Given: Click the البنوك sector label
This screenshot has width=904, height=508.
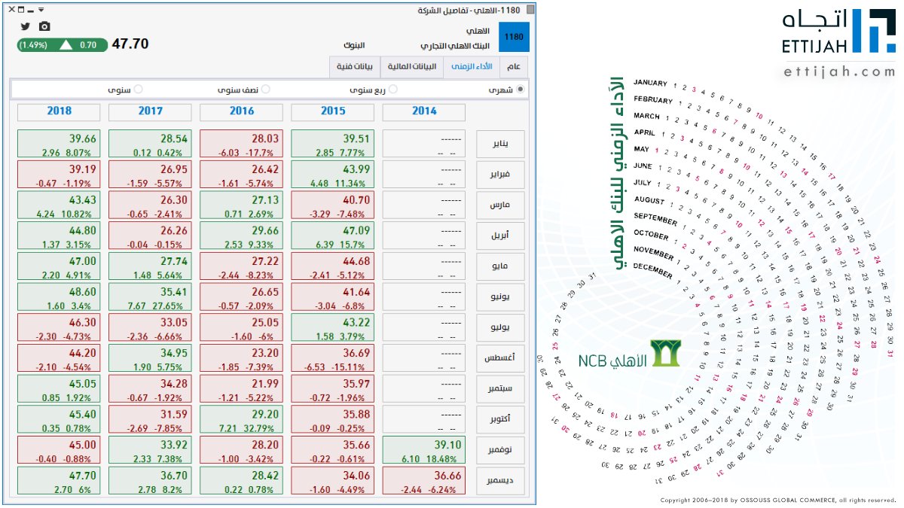Looking at the screenshot, I should (353, 46).
